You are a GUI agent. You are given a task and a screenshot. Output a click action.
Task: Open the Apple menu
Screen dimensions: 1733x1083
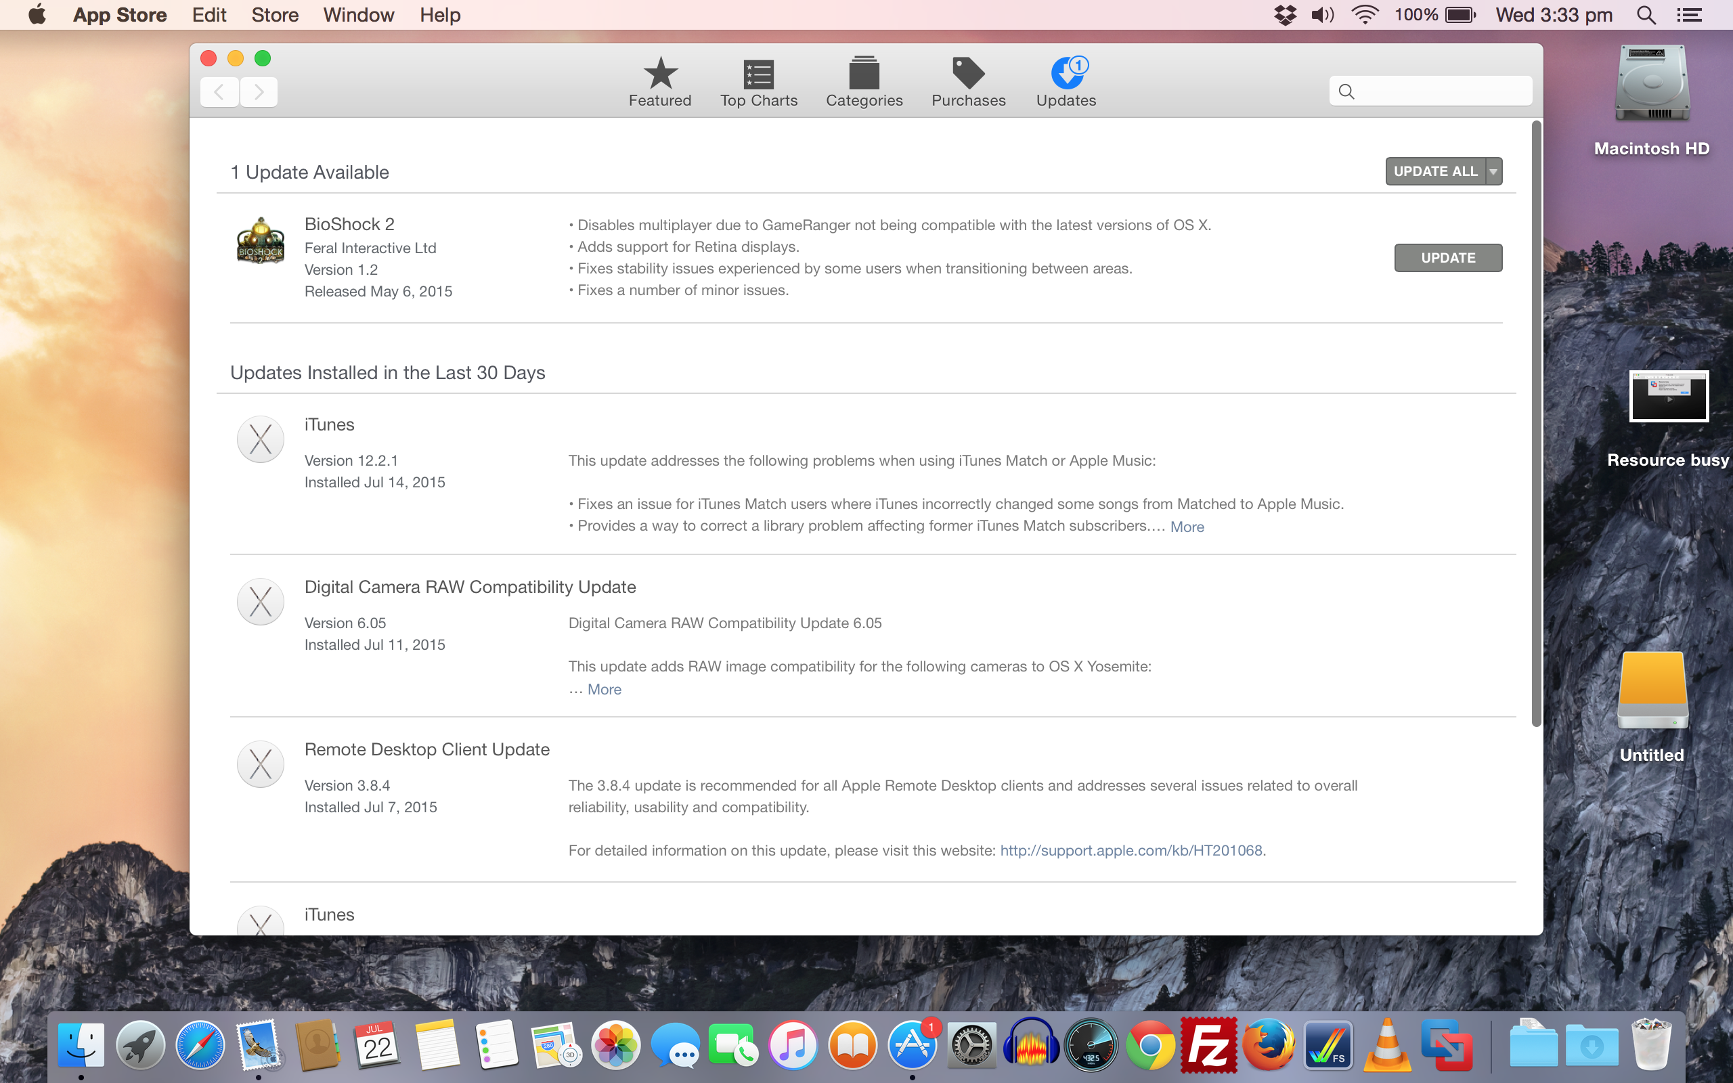pyautogui.click(x=37, y=14)
